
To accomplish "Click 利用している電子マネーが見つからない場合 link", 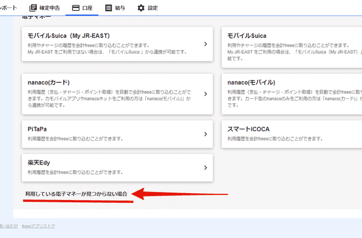I will [76, 194].
